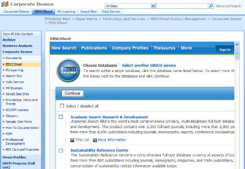Click the More Information document icon
245x169 pixels.
pos(95,140)
